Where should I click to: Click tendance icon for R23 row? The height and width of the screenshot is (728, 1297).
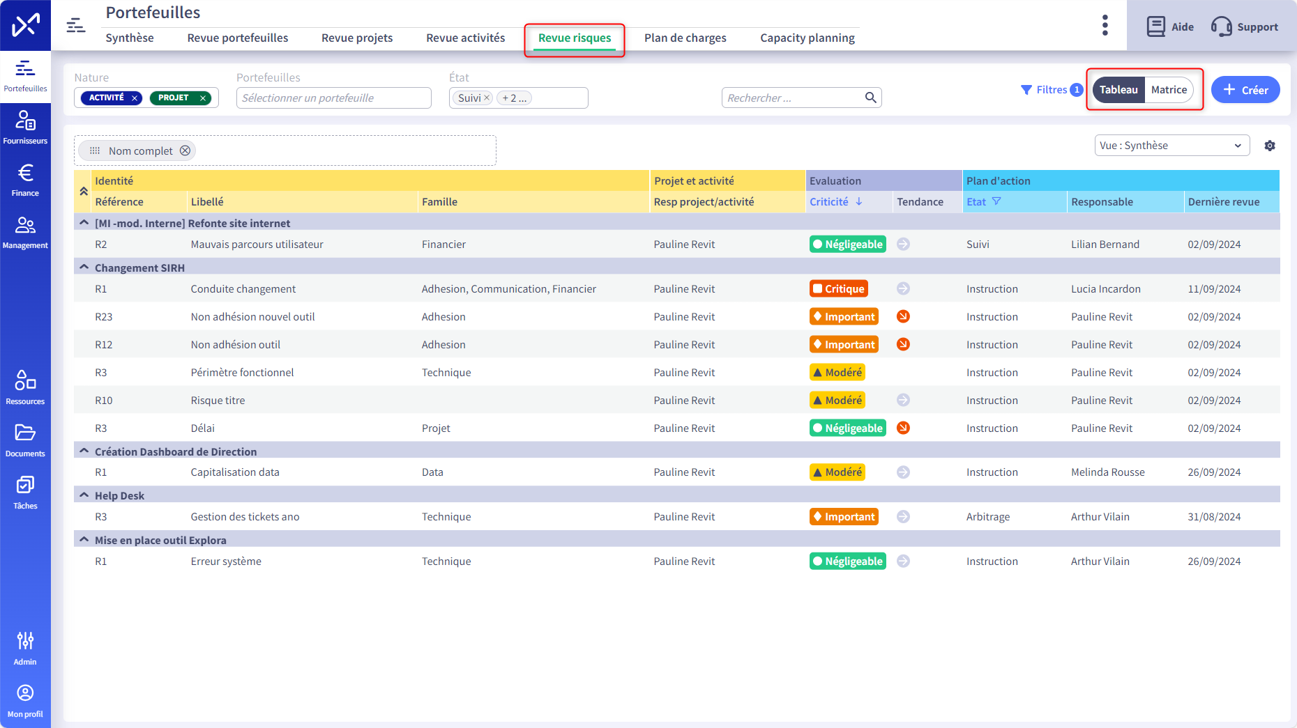coord(903,316)
